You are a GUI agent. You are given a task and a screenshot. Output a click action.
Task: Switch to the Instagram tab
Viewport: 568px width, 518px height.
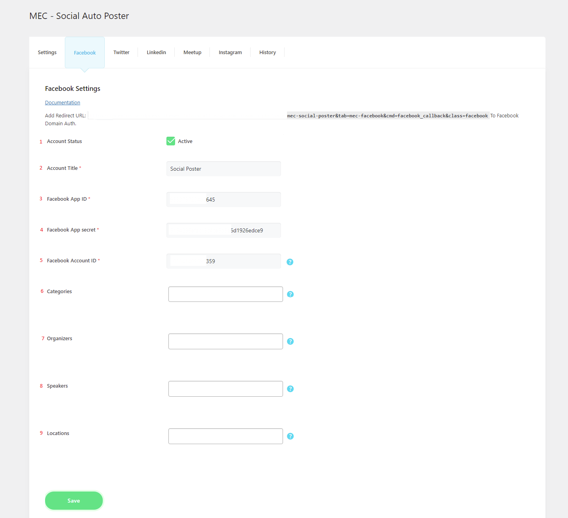tap(230, 53)
